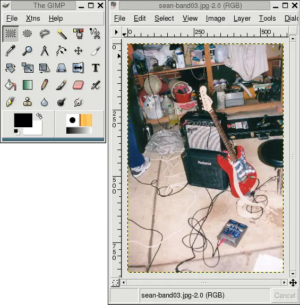Open the active gradient indicator
Screen dimensions: 300x305
(x=79, y=130)
